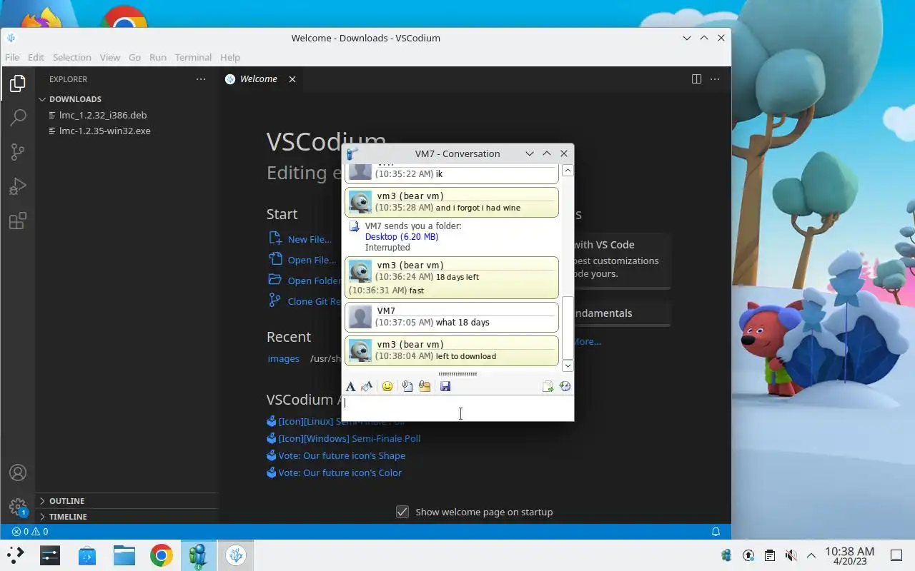This screenshot has width=915, height=571.
Task: Close the Welcome tab
Action: coord(292,79)
